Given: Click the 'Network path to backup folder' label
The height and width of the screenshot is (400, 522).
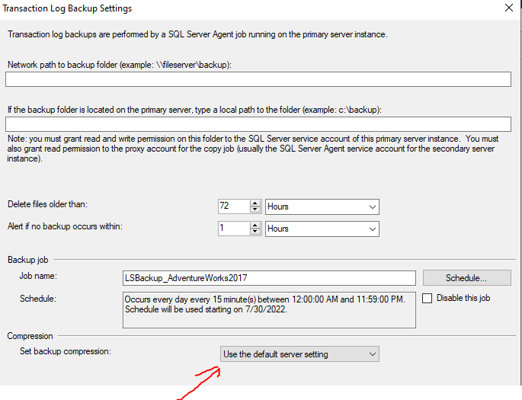Looking at the screenshot, I should 120,65.
